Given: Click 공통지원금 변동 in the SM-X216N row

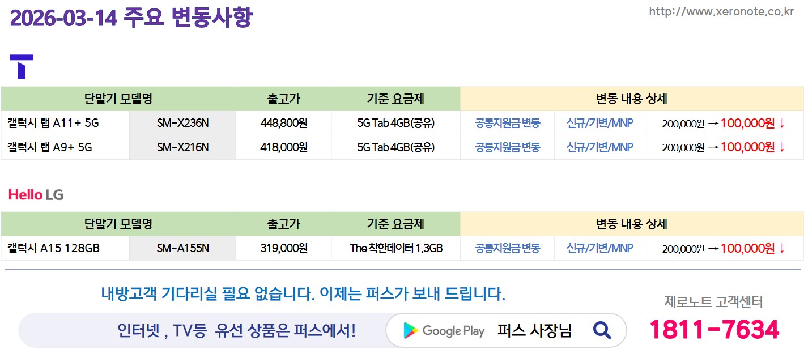Looking at the screenshot, I should 507,147.
